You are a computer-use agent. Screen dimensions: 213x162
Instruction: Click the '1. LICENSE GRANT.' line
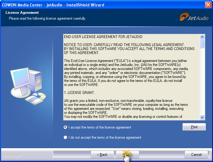coord(79,93)
